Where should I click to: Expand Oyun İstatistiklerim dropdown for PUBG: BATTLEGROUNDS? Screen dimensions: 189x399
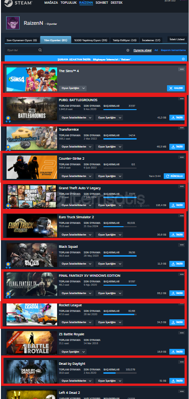point(76,118)
